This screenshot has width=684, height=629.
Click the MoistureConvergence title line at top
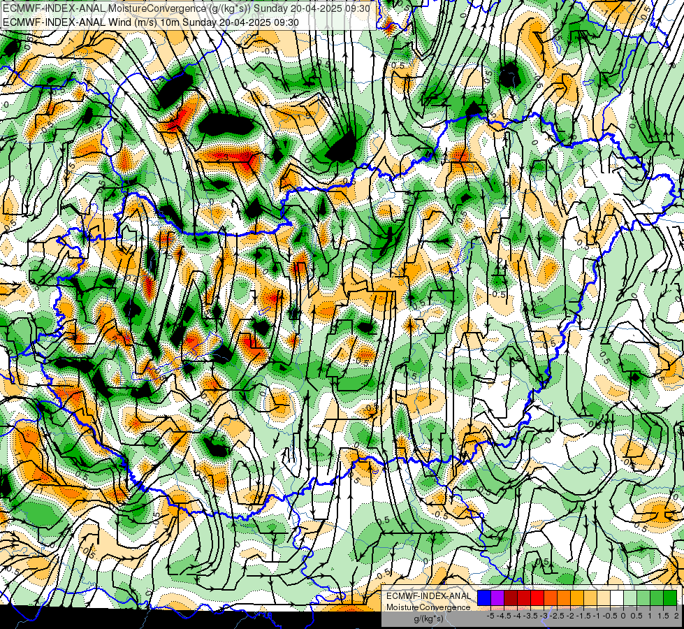click(x=187, y=8)
